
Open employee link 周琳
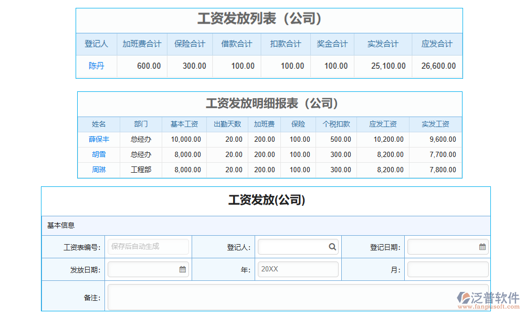point(99,170)
